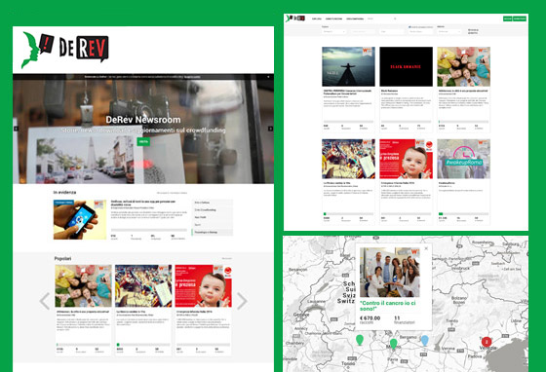Image resolution: width=546 pixels, height=372 pixels.
Task: Open the statue-over-sea project thumbnail
Action: click(x=348, y=67)
